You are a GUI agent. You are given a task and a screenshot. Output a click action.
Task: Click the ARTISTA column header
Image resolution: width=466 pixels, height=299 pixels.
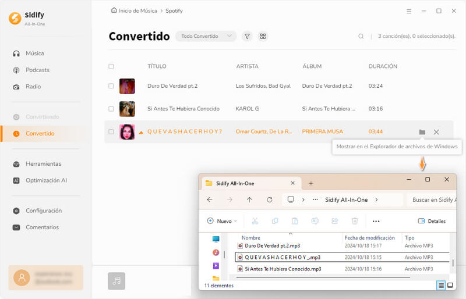click(x=247, y=66)
